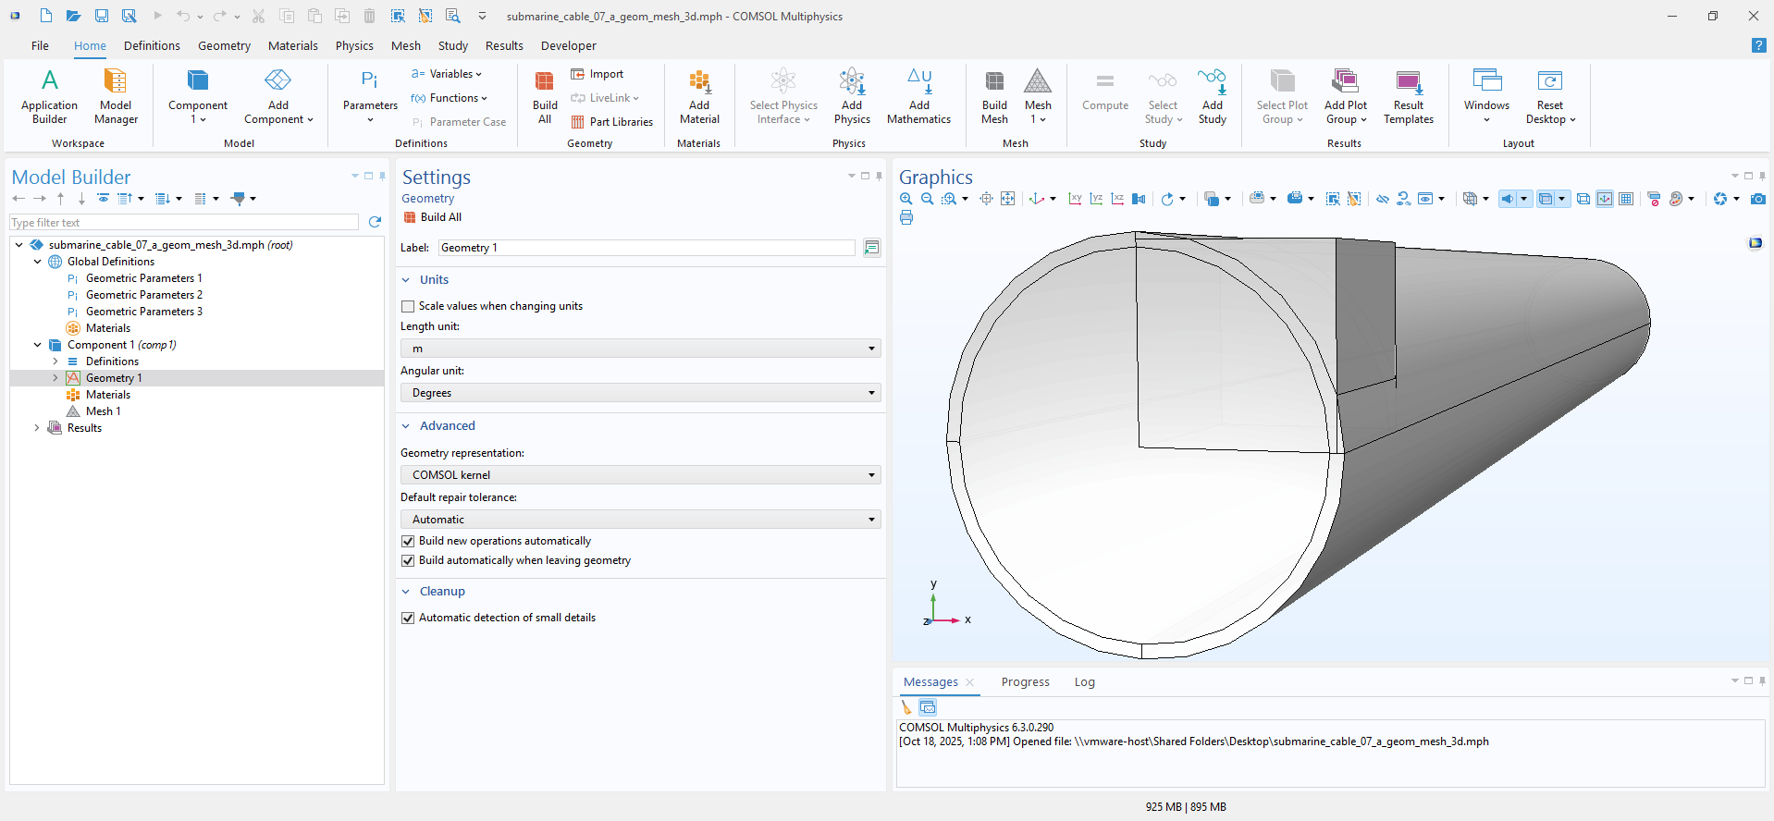Enable Scale values when changing units
Image resolution: width=1774 pixels, height=821 pixels.
408,306
